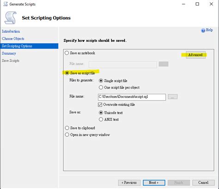Image resolution: width=219 pixels, height=189 pixels.
Task: Click the Next button
Action: pyautogui.click(x=154, y=183)
